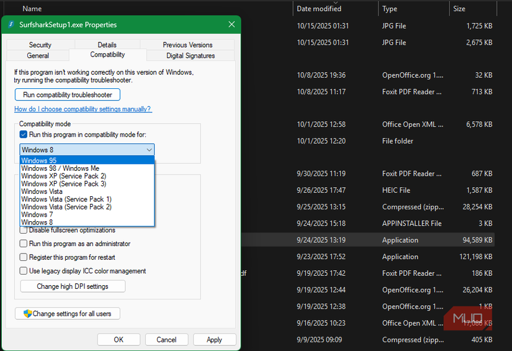Enable Run this program as an administrator
512x351 pixels.
pyautogui.click(x=24, y=244)
